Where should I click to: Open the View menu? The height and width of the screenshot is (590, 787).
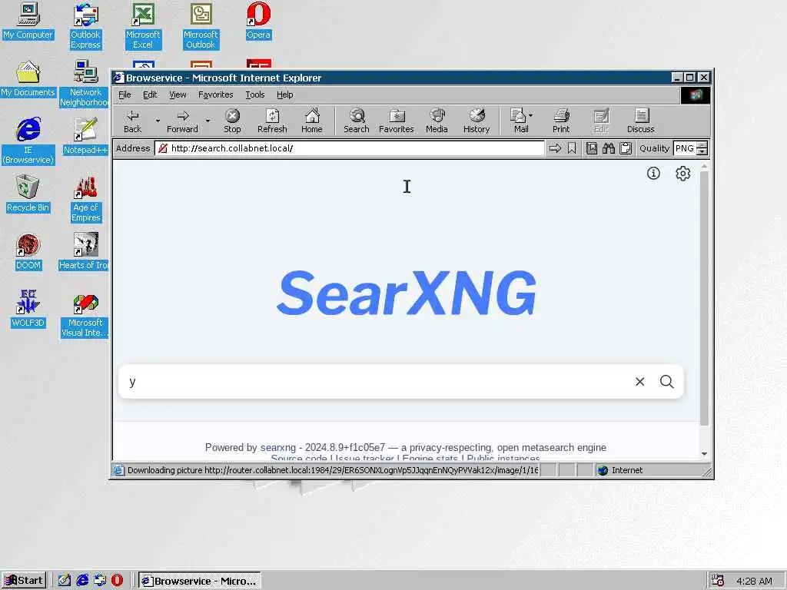pos(178,94)
